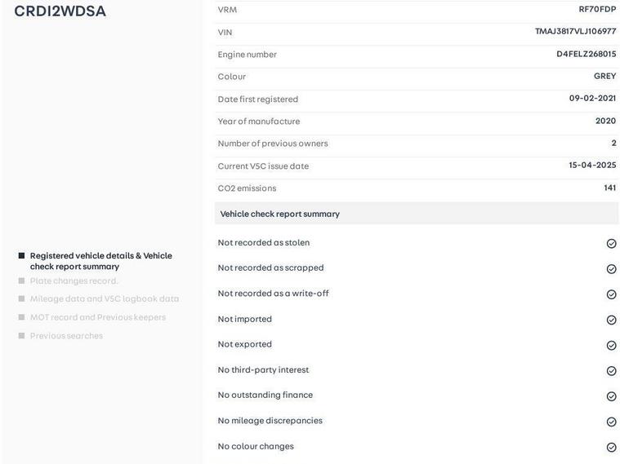Image resolution: width=620 pixels, height=464 pixels.
Task: Go to 'Plate changes record' section
Action: [74, 281]
